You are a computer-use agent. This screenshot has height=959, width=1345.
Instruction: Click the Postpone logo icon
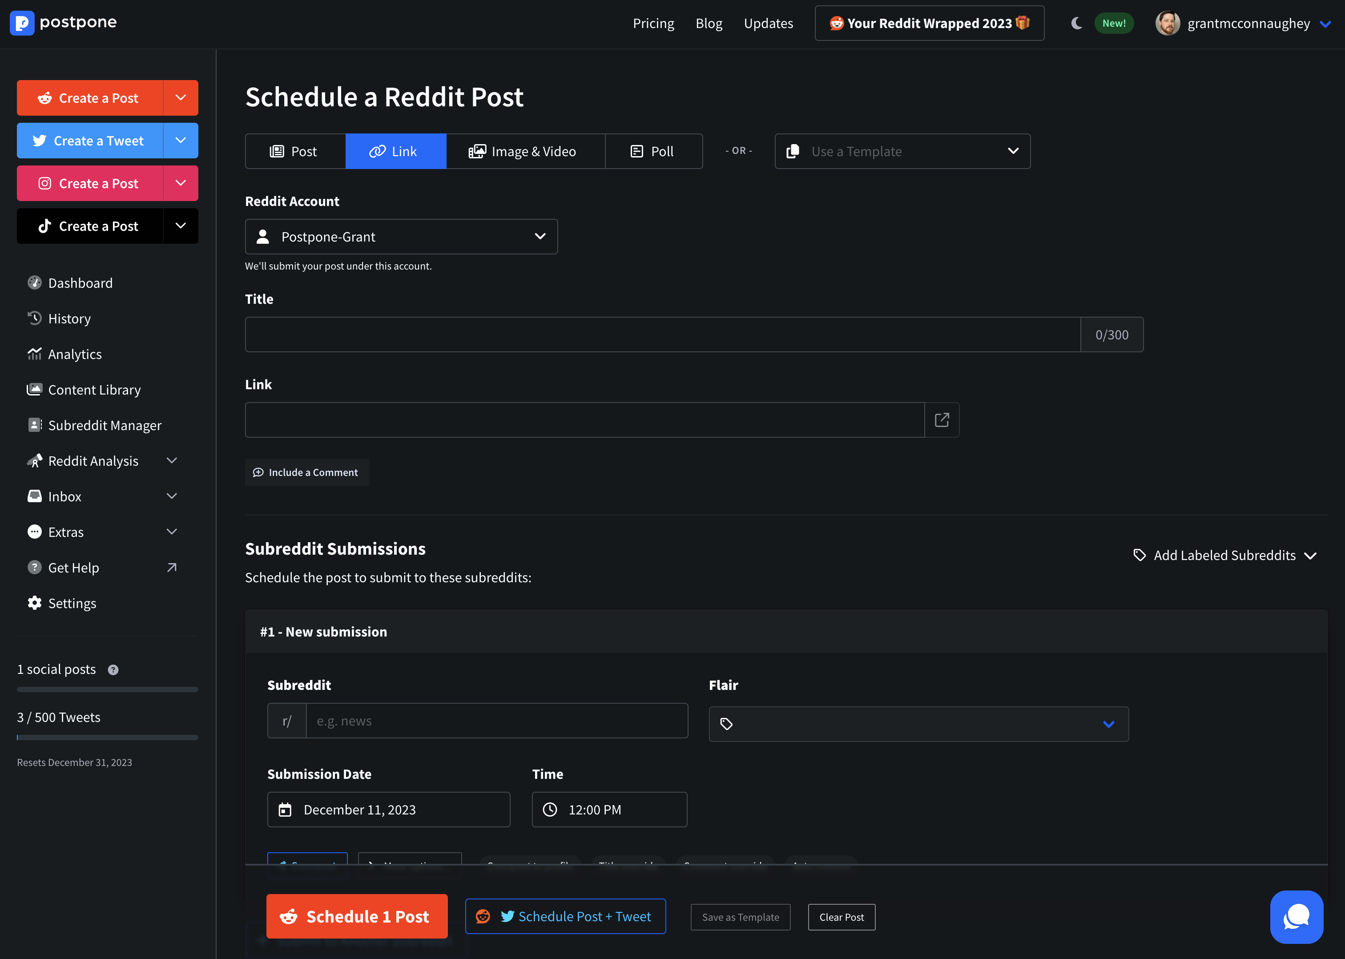pyautogui.click(x=22, y=23)
